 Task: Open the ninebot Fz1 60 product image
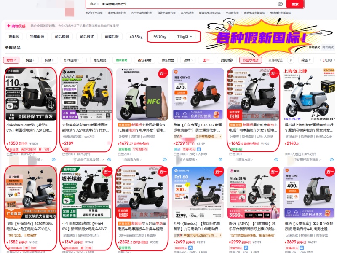pos(198,193)
